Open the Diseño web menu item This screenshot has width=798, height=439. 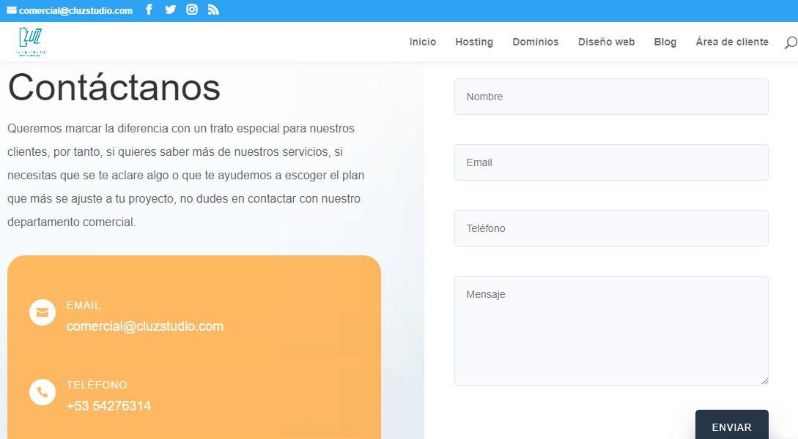tap(606, 42)
